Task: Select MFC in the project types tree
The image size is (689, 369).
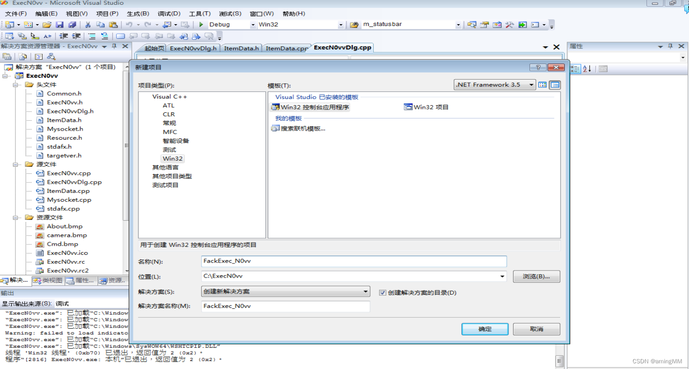Action: (x=170, y=132)
